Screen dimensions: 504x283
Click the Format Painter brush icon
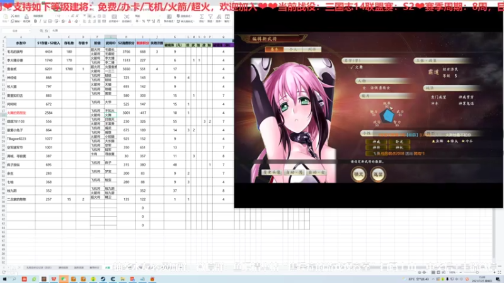coord(26,16)
